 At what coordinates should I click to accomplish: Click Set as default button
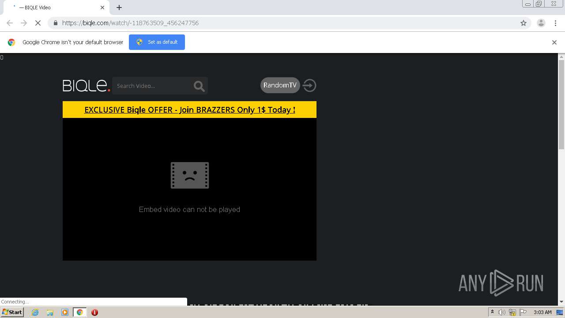tap(157, 42)
